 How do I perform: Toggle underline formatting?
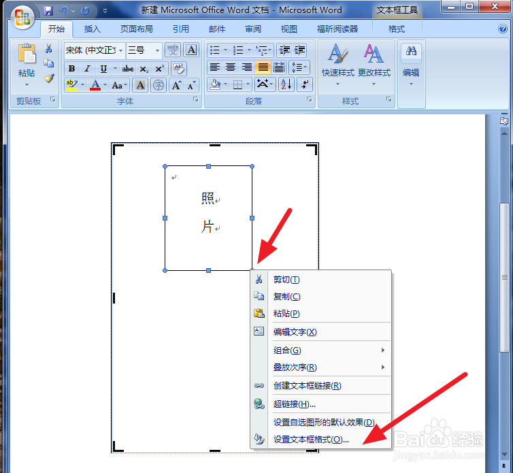coord(103,69)
